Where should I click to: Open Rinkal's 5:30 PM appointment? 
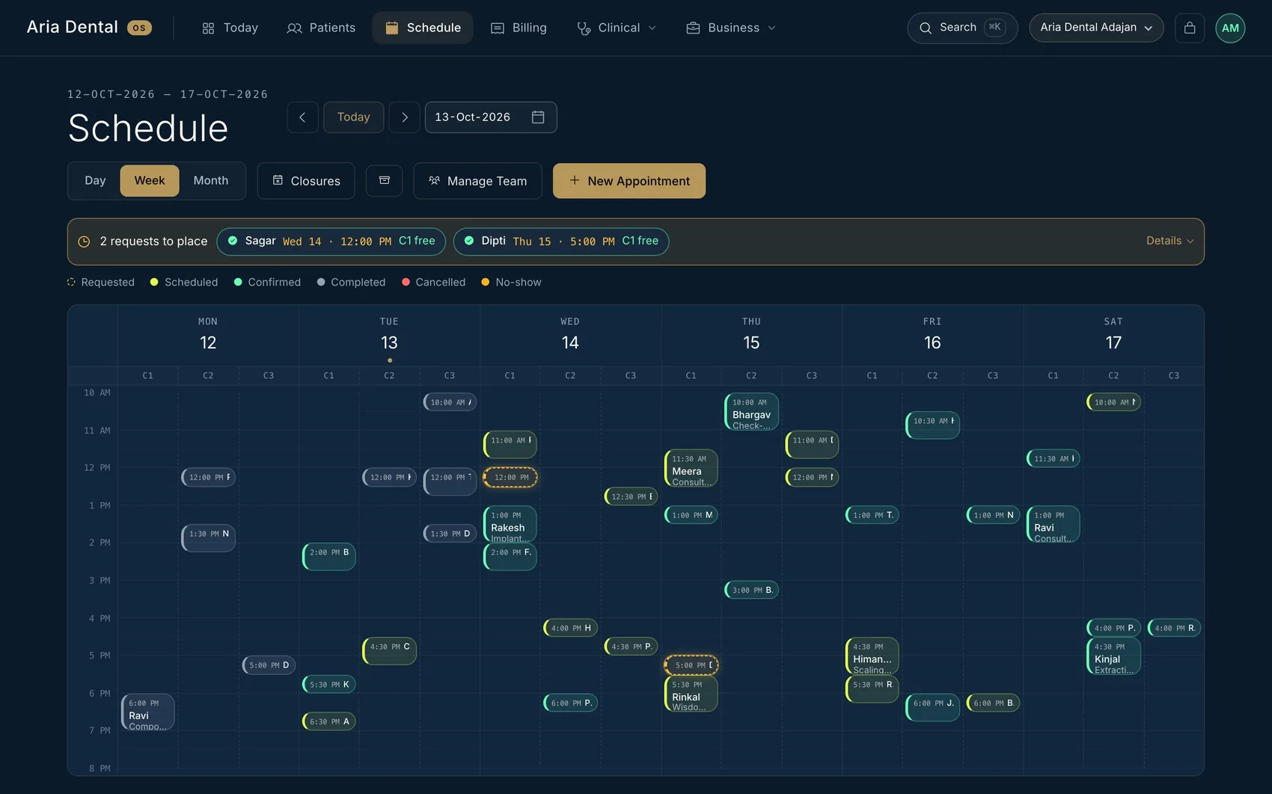pos(691,694)
